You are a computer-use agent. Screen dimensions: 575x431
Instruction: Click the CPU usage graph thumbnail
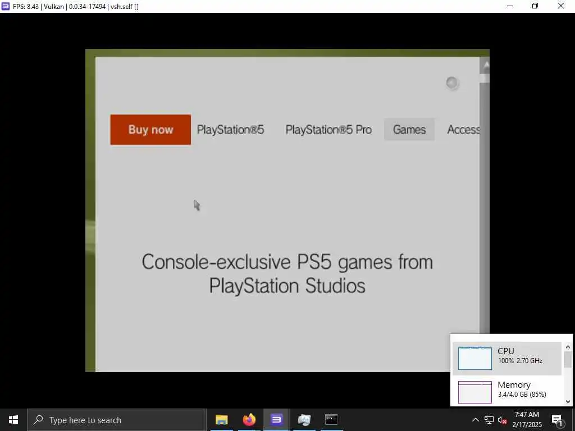475,359
